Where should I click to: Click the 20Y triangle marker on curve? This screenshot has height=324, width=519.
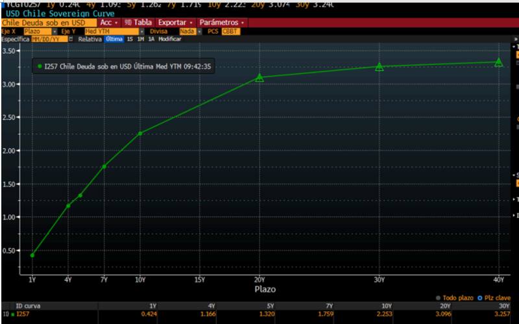[259, 77]
